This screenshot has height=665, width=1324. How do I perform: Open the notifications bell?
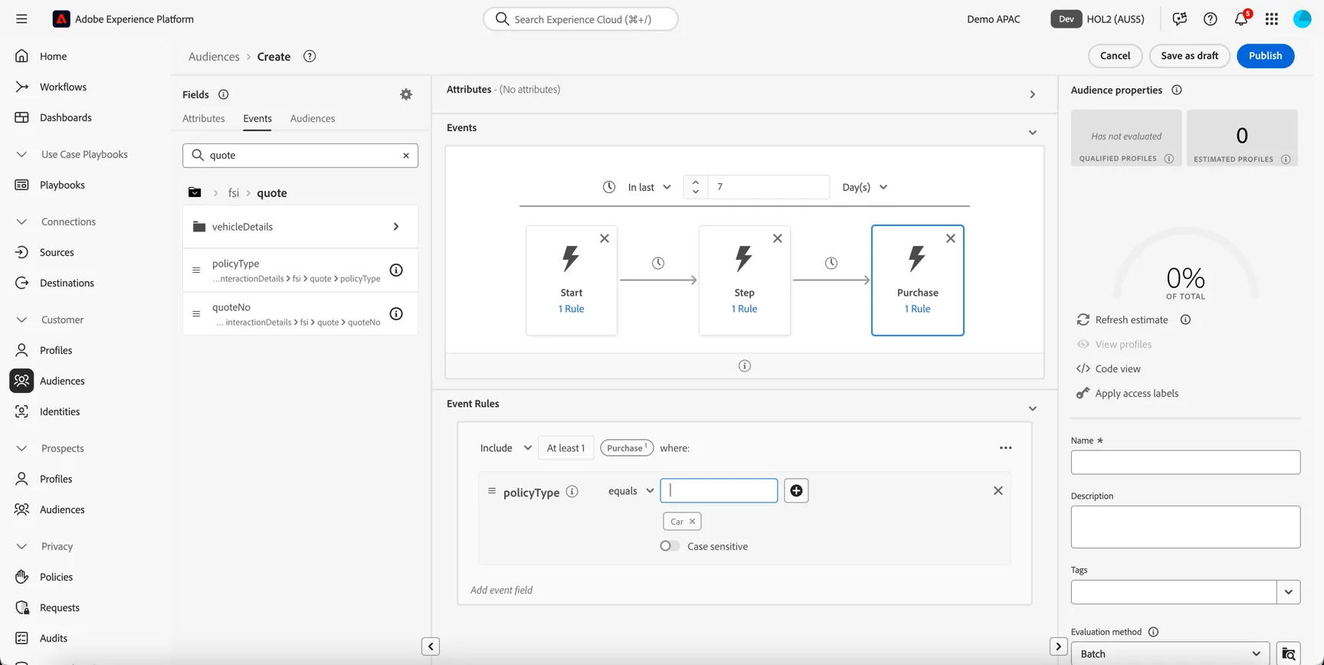(1241, 19)
